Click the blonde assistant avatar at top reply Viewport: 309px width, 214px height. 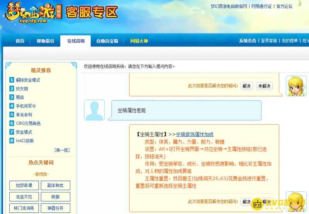point(296,86)
